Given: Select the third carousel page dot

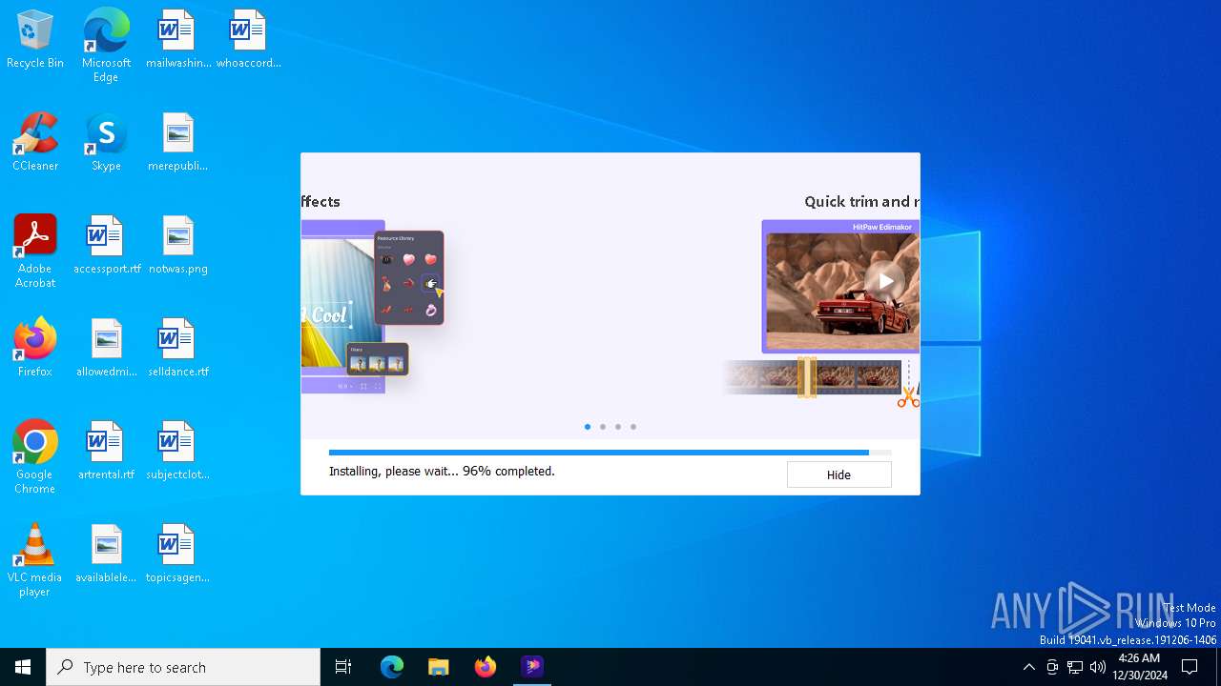Looking at the screenshot, I should click(618, 427).
